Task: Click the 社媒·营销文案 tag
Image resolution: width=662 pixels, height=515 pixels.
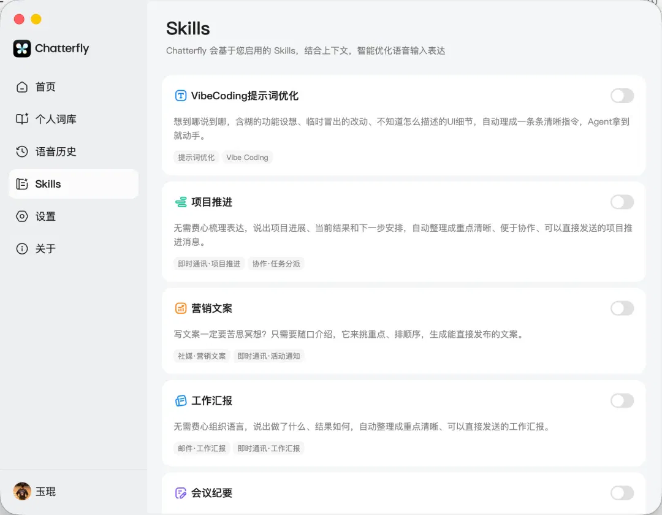Action: [x=202, y=356]
